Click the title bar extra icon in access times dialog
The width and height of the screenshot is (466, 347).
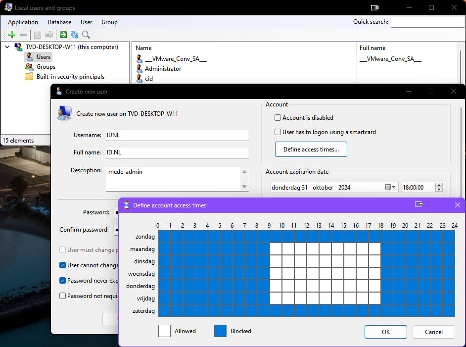(419, 204)
